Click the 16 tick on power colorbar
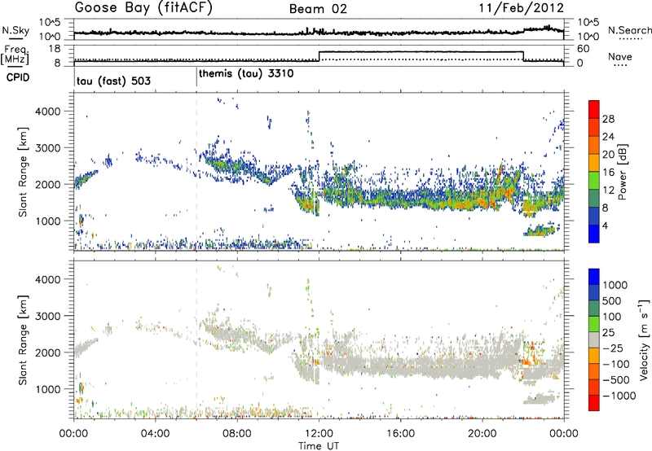The image size is (652, 451). 608,173
